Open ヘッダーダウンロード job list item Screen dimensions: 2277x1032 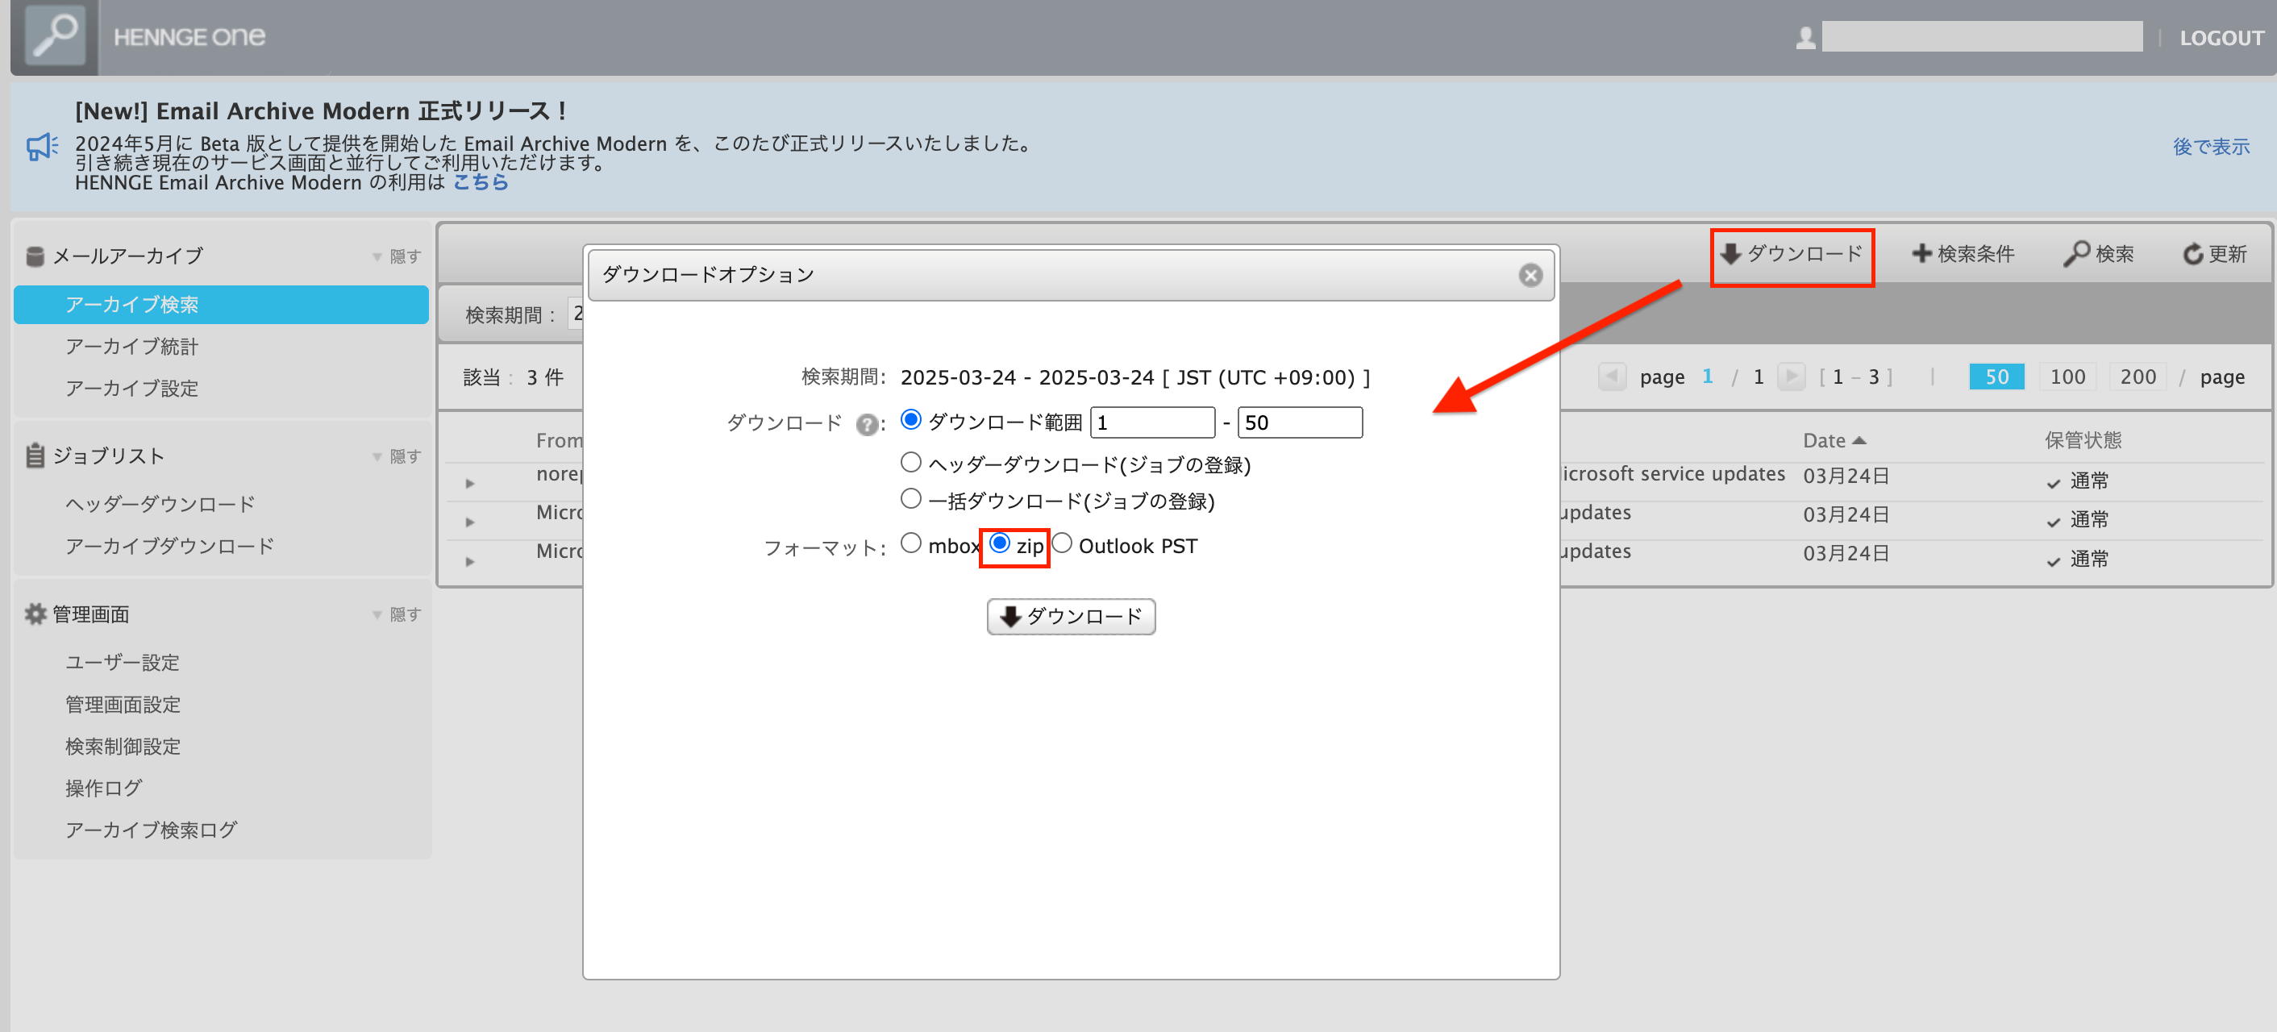160,504
